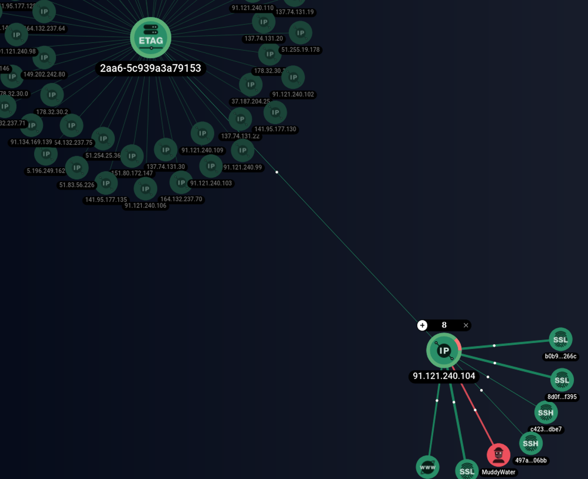Select IP node 164.132.237.70
This screenshot has width=588, height=479.
coord(181,183)
